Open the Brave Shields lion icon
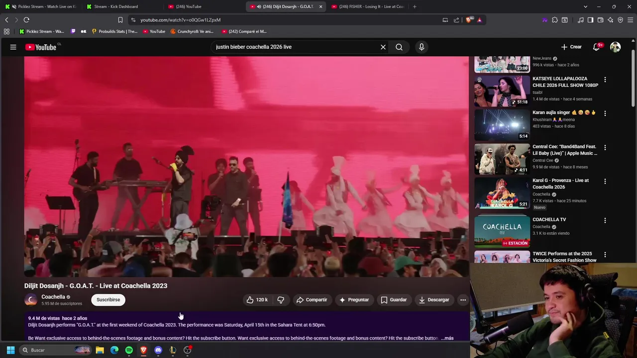The width and height of the screenshot is (637, 358). pyautogui.click(x=469, y=20)
